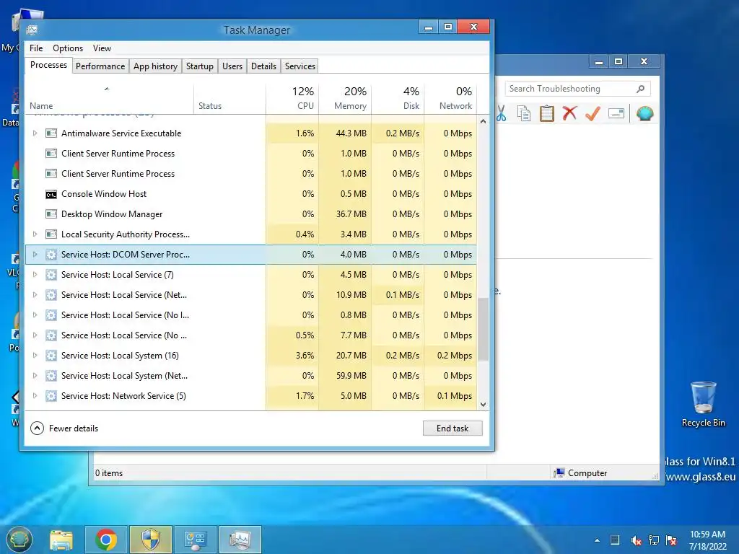This screenshot has width=739, height=554.
Task: Launch Google Chrome from the taskbar
Action: point(106,540)
